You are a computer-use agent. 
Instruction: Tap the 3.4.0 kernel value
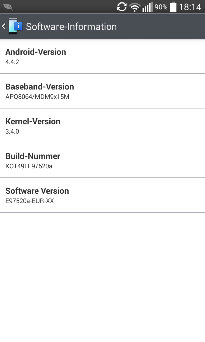[12, 131]
